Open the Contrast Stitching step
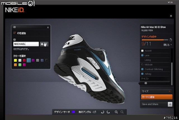 pyautogui.click(x=155, y=69)
